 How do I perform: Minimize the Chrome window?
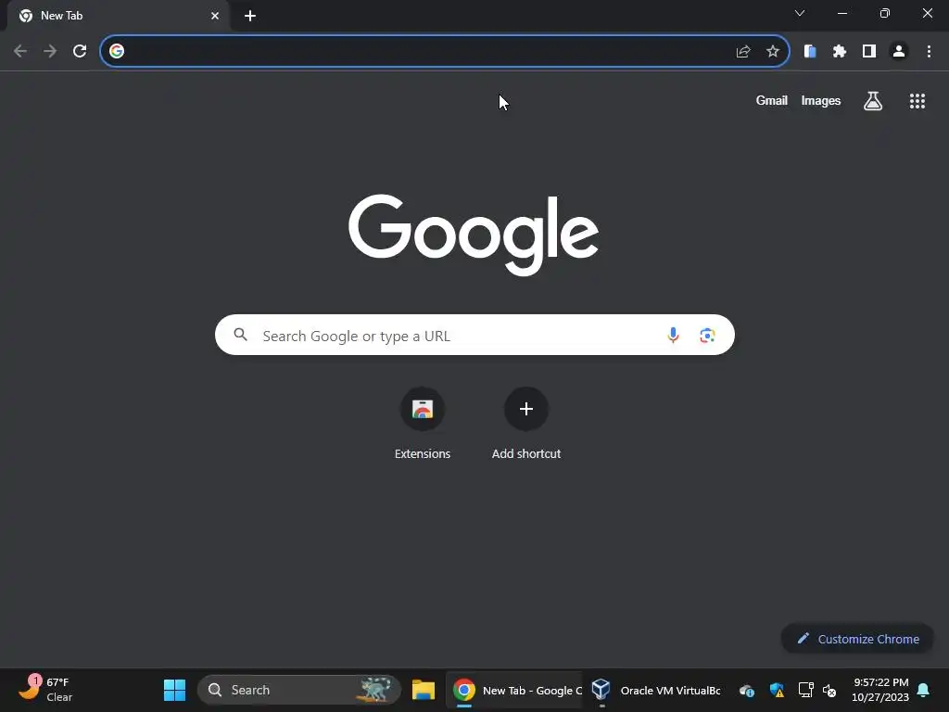click(x=842, y=13)
